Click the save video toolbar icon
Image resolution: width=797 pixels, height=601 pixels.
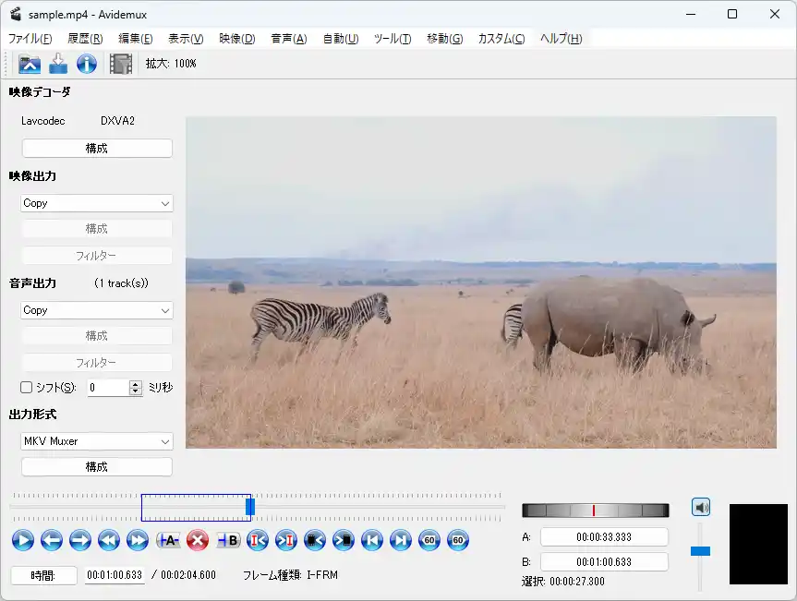tap(58, 64)
